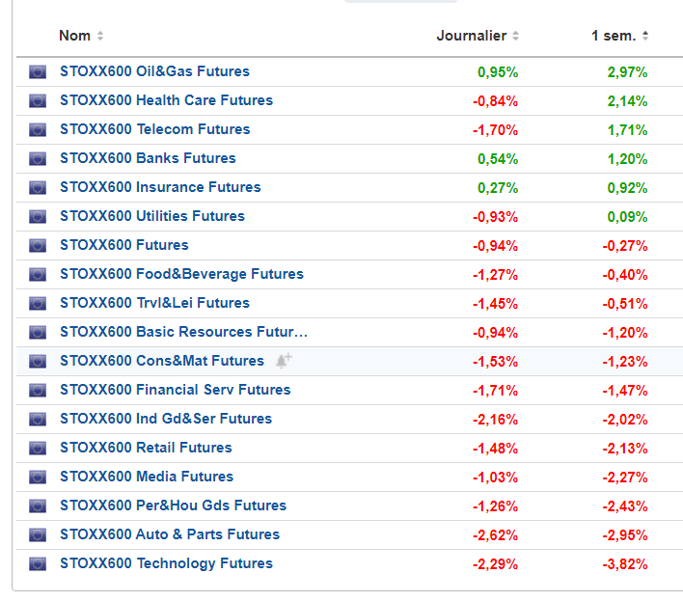
Task: Open STOXX600 Trvl&Lei Futures link
Action: pyautogui.click(x=154, y=303)
